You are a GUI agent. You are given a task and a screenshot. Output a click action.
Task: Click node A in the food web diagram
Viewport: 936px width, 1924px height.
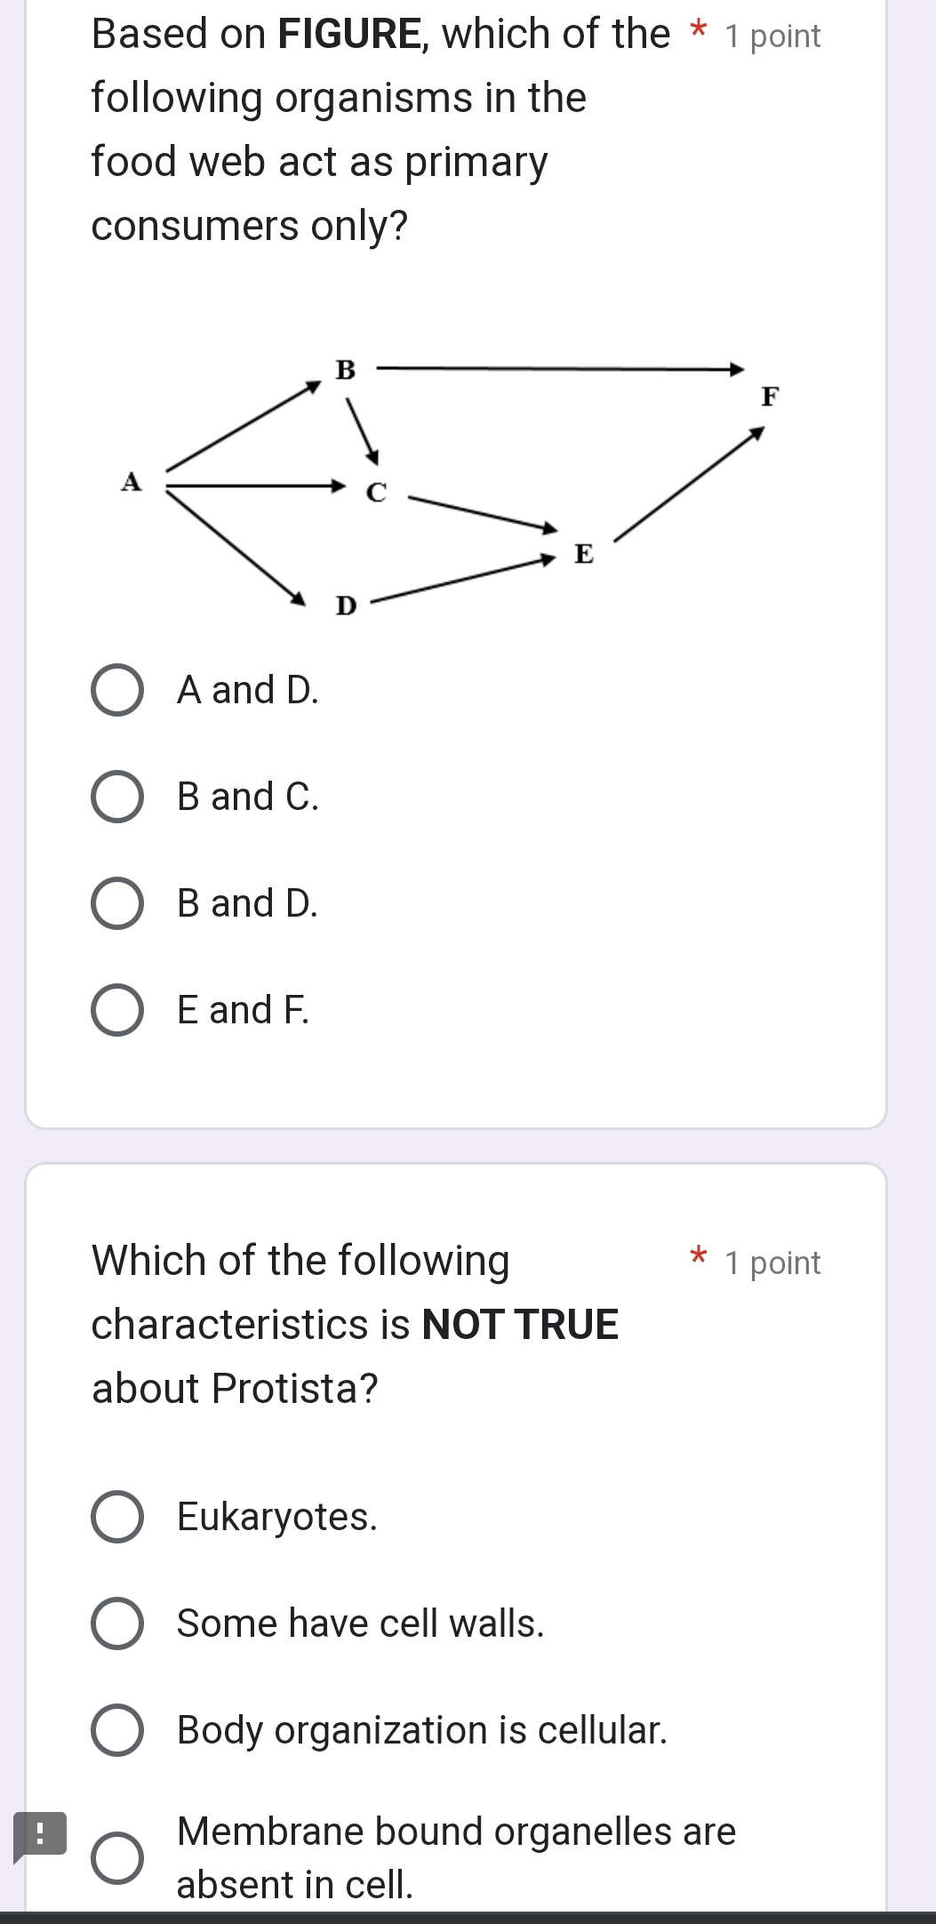click(x=132, y=483)
